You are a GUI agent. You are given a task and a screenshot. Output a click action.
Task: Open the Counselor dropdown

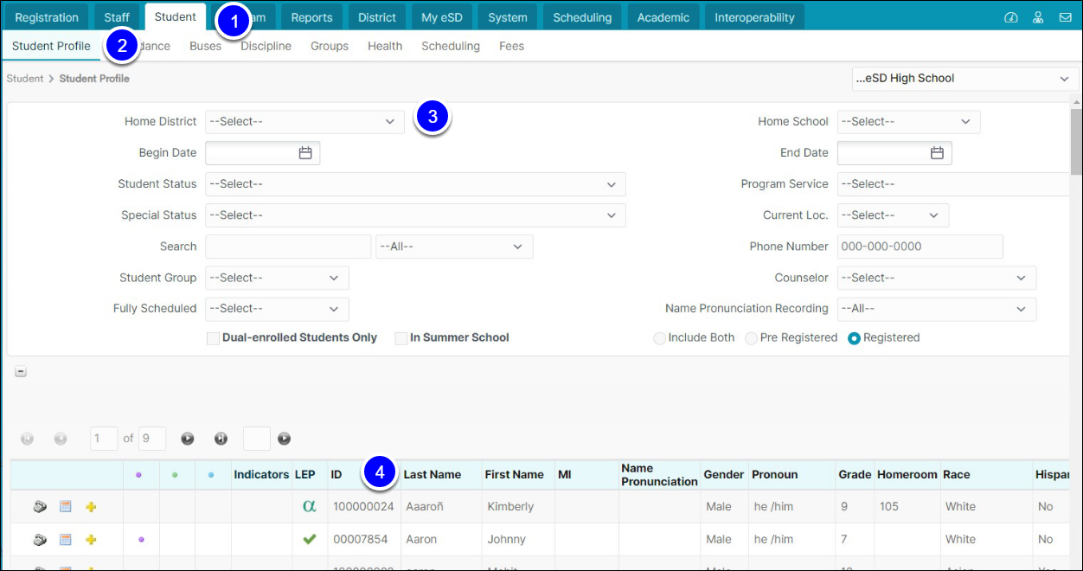937,278
